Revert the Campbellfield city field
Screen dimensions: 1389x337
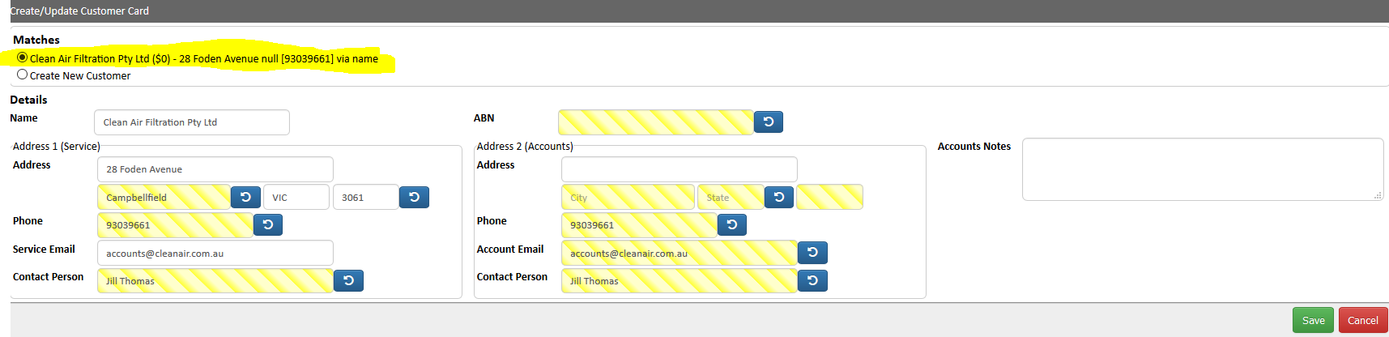[245, 198]
